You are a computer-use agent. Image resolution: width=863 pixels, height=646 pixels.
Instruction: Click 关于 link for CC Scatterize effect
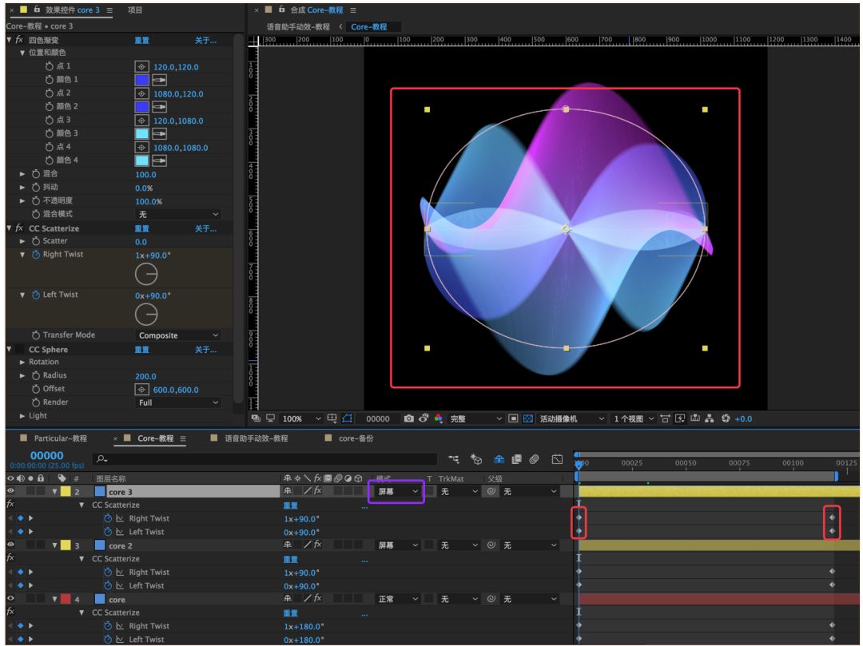click(205, 228)
